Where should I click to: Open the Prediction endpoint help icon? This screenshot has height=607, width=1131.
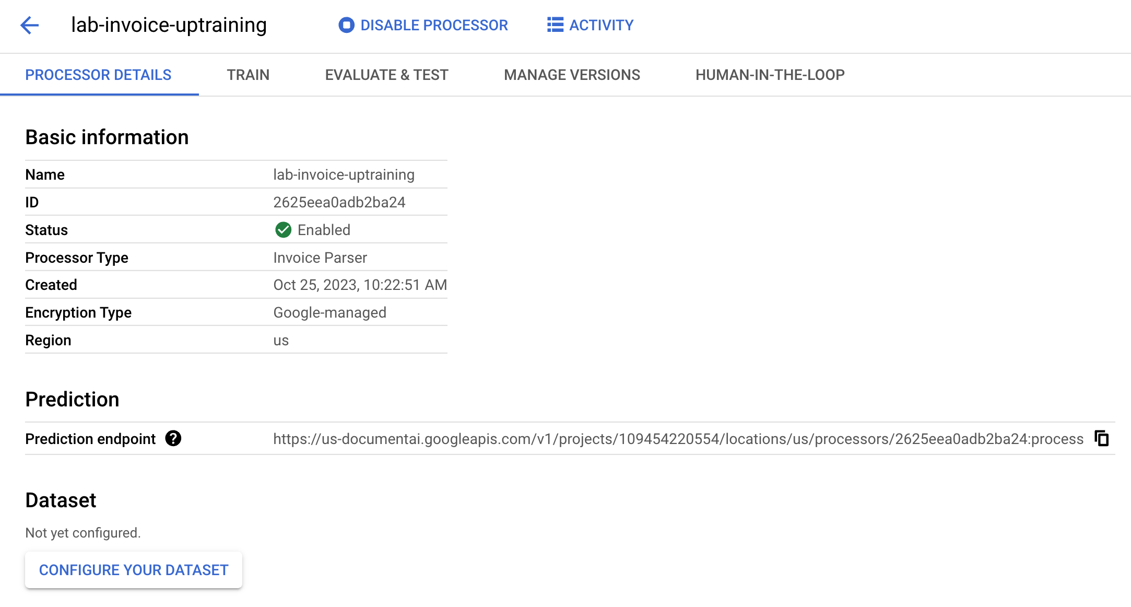point(173,438)
